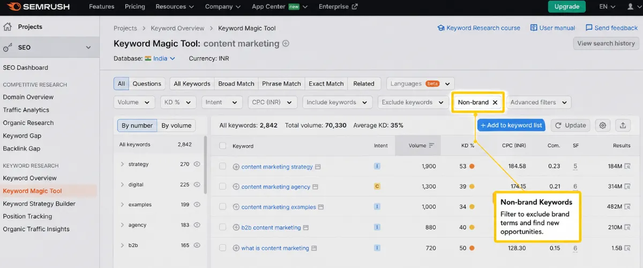Open the Resources menu

click(x=175, y=6)
